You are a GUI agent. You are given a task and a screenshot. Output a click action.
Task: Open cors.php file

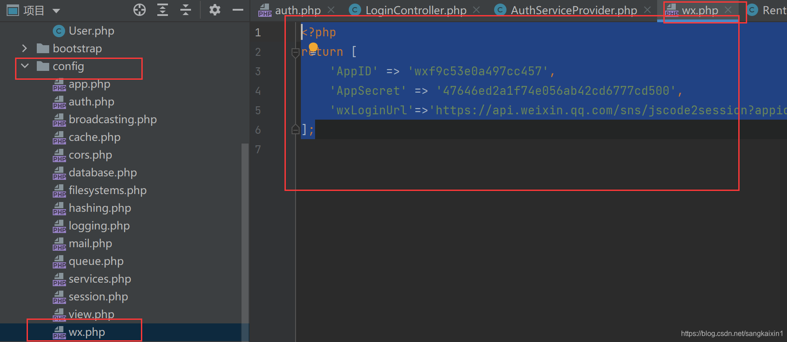tap(90, 155)
